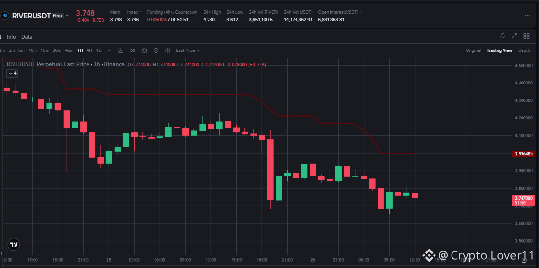This screenshot has height=268, width=539.
Task: Click the circled plus icon in toolbar
Action: (156, 50)
